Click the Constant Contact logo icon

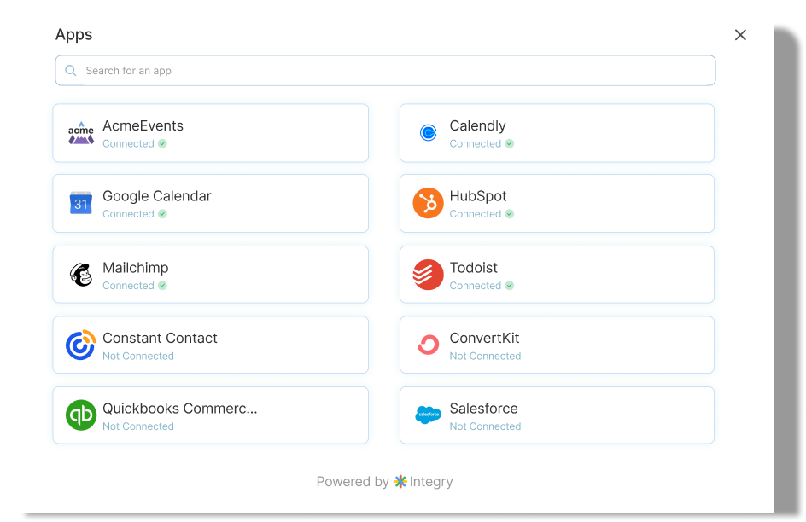[81, 345]
